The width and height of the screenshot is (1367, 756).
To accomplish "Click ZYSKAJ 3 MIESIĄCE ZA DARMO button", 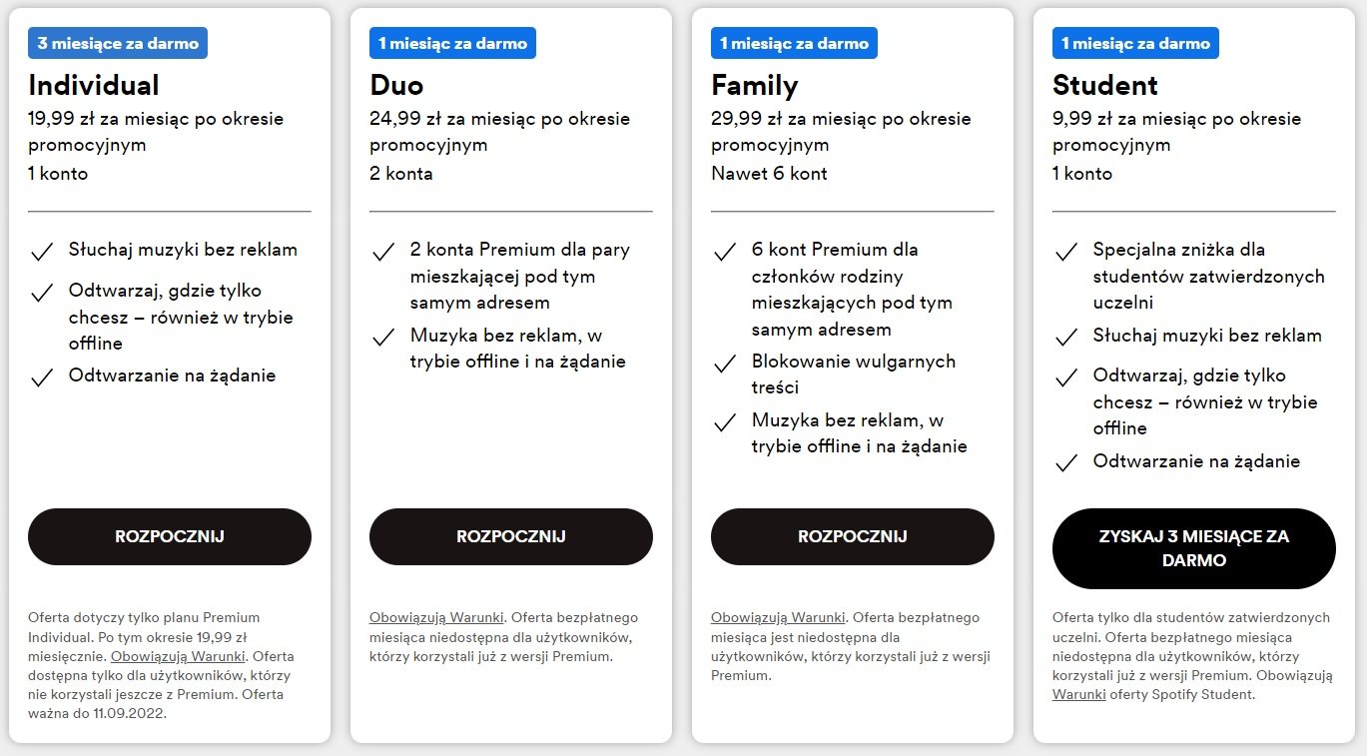I will click(x=1193, y=548).
